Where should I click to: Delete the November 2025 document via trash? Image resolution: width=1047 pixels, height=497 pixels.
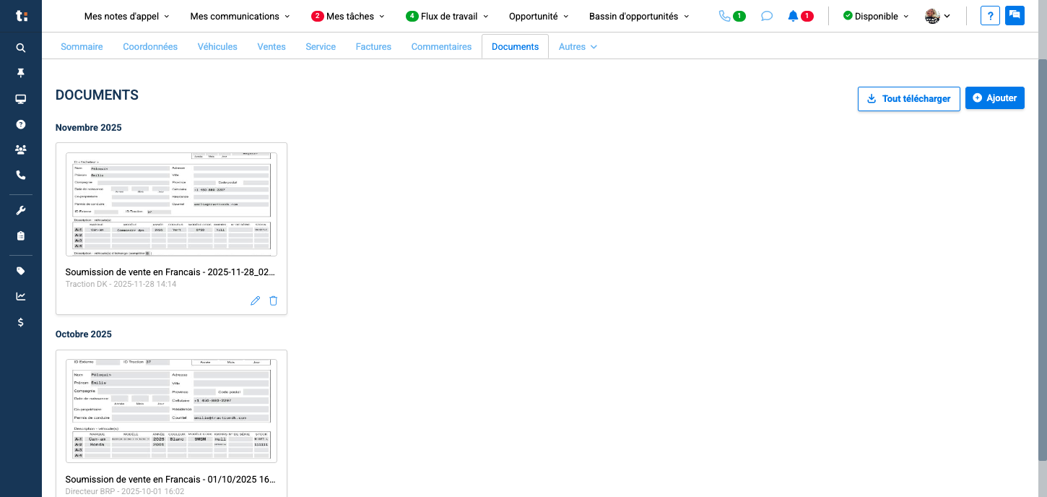coord(273,301)
